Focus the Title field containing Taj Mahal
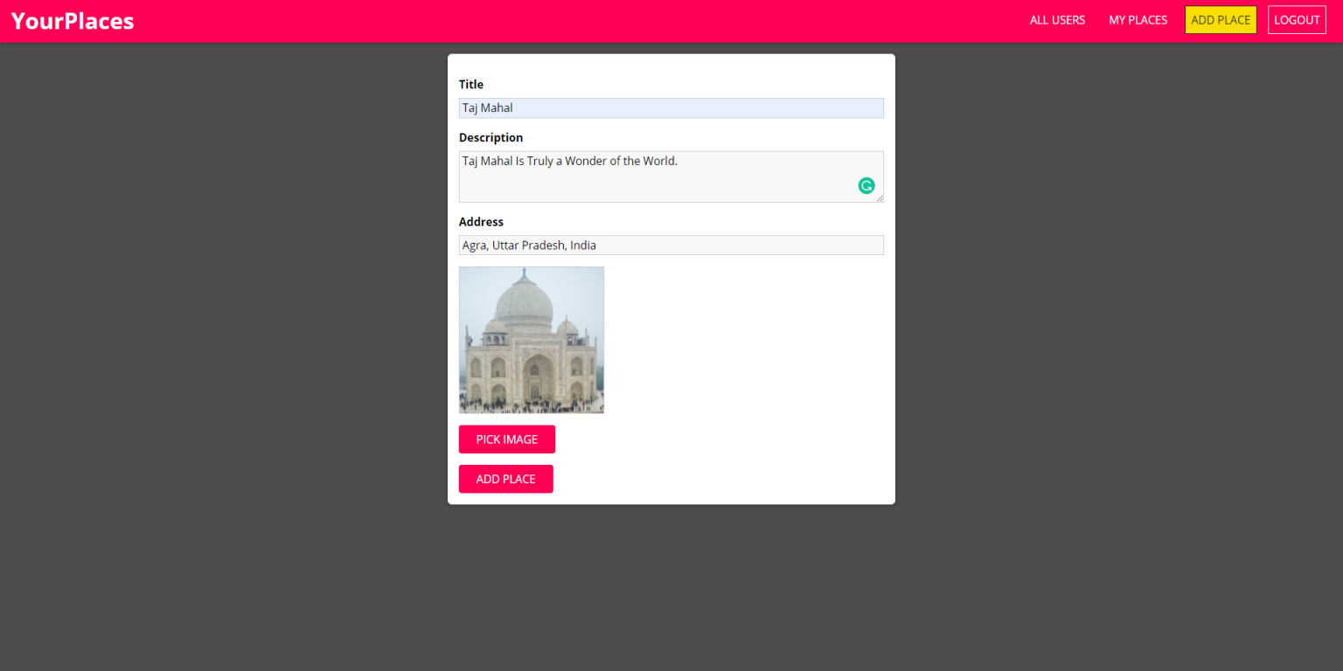 (x=671, y=108)
